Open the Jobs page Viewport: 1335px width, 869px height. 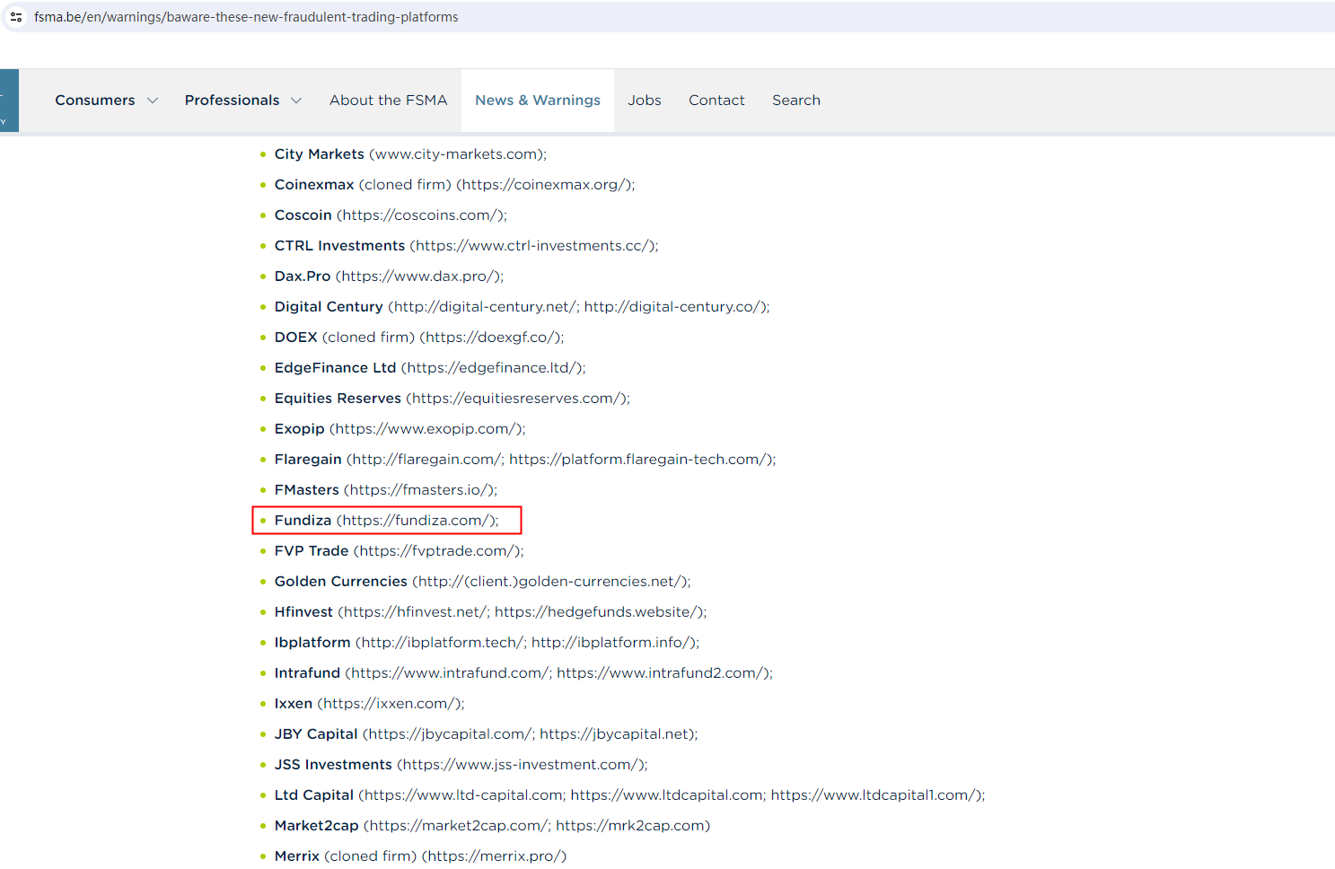pyautogui.click(x=644, y=101)
